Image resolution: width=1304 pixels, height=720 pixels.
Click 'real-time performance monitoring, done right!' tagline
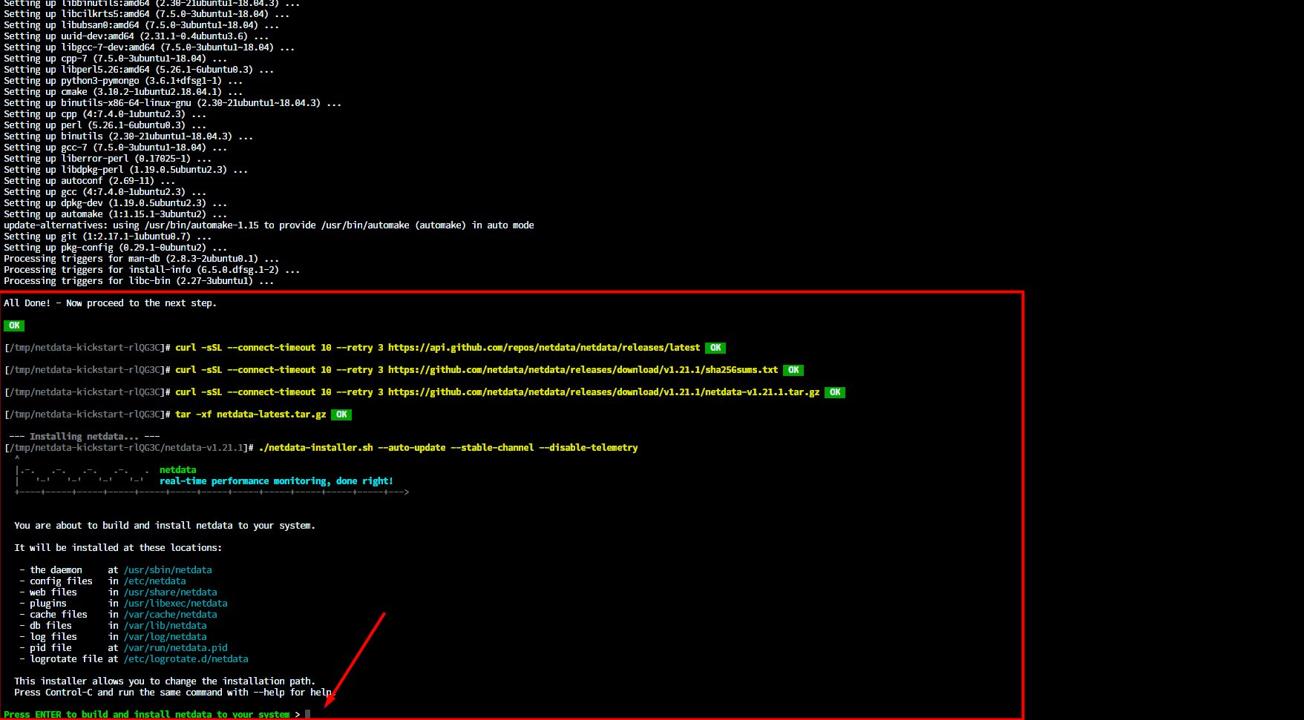coord(276,481)
